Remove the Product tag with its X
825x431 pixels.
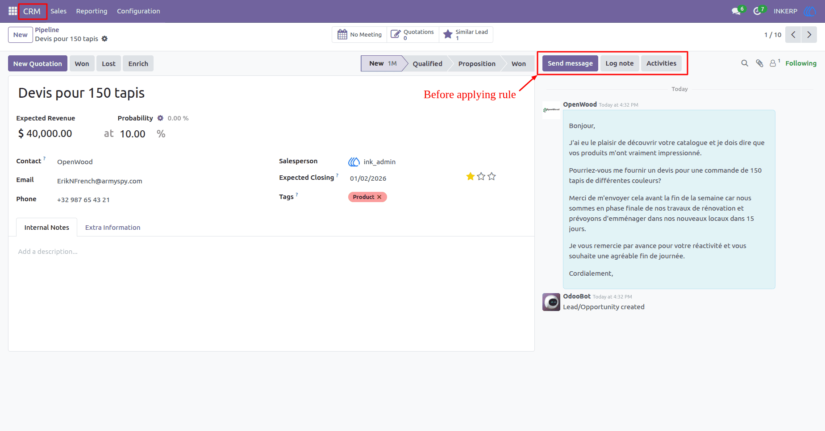pos(379,197)
